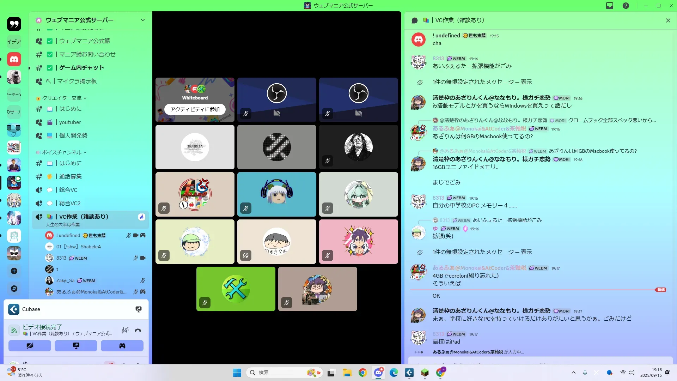Collapse the クリエイター交流 category
This screenshot has height=381, width=677.
(62, 98)
